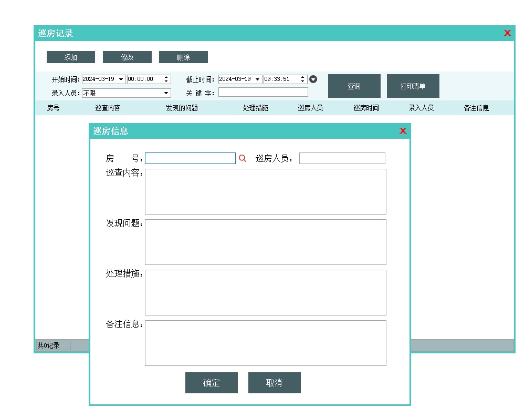Click the 添加 button
The image size is (525, 418).
[71, 57]
